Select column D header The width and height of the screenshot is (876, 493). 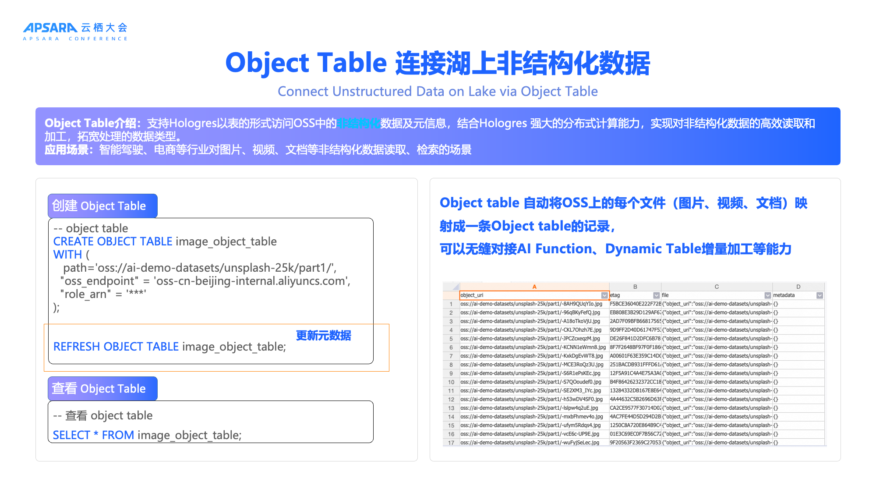pyautogui.click(x=798, y=287)
